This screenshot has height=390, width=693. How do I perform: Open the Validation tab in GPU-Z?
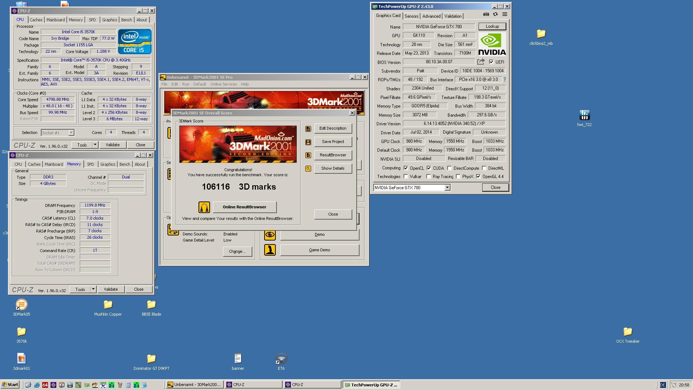pos(453,16)
